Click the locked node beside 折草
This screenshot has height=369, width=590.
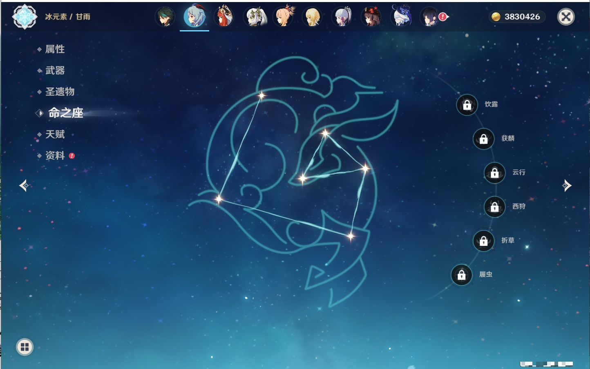483,241
